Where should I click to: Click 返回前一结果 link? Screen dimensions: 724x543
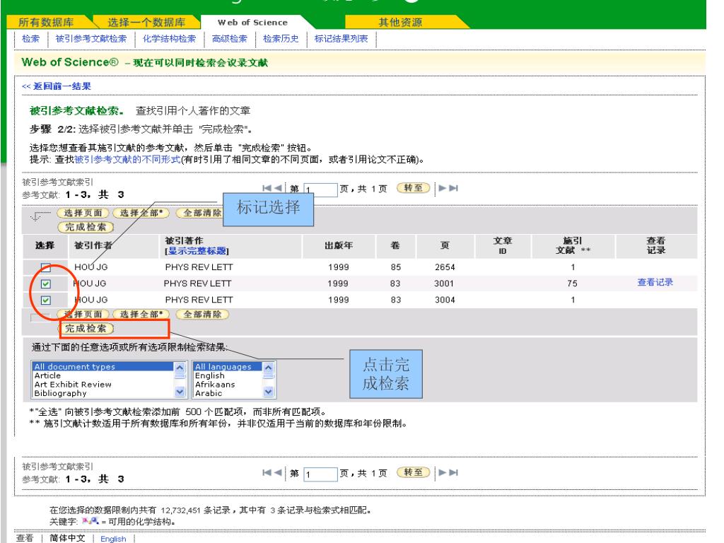(57, 86)
